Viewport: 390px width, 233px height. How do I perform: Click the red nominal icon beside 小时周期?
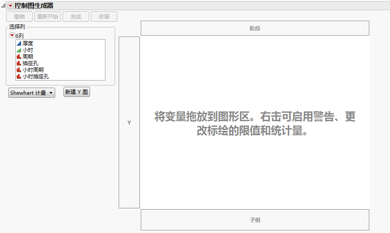(19, 70)
